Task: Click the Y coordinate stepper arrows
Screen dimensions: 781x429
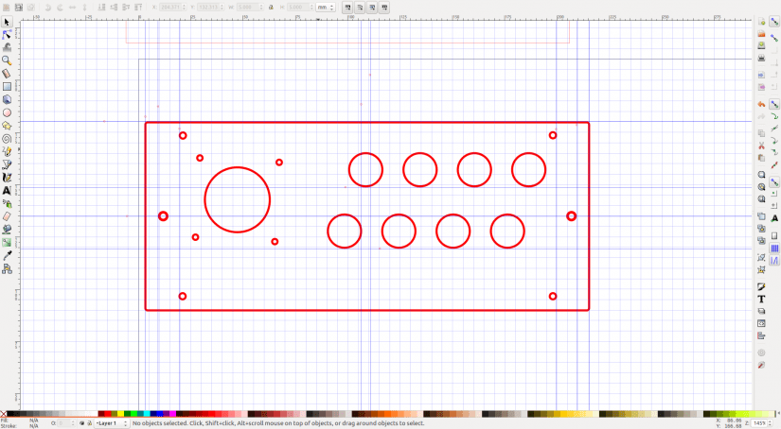Action: (x=222, y=8)
